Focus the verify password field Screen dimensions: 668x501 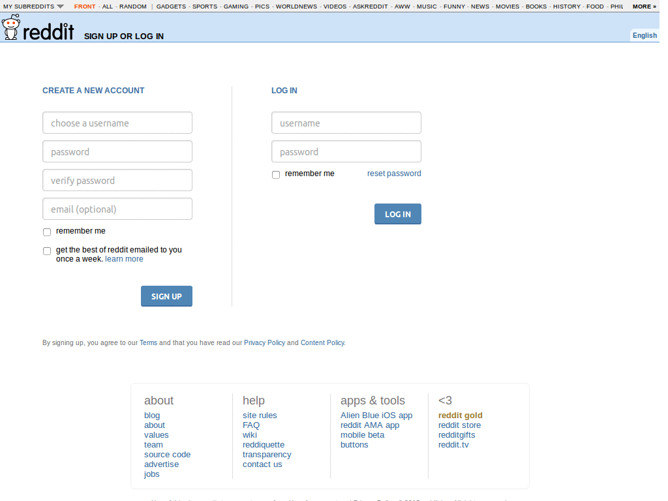[x=117, y=180]
